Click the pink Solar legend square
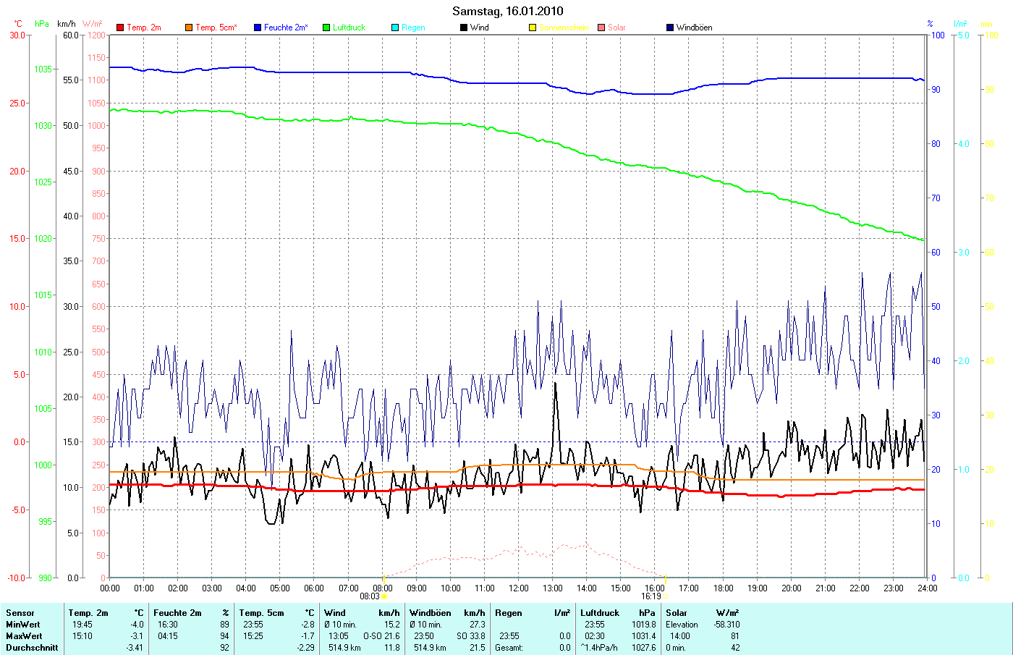 (601, 28)
